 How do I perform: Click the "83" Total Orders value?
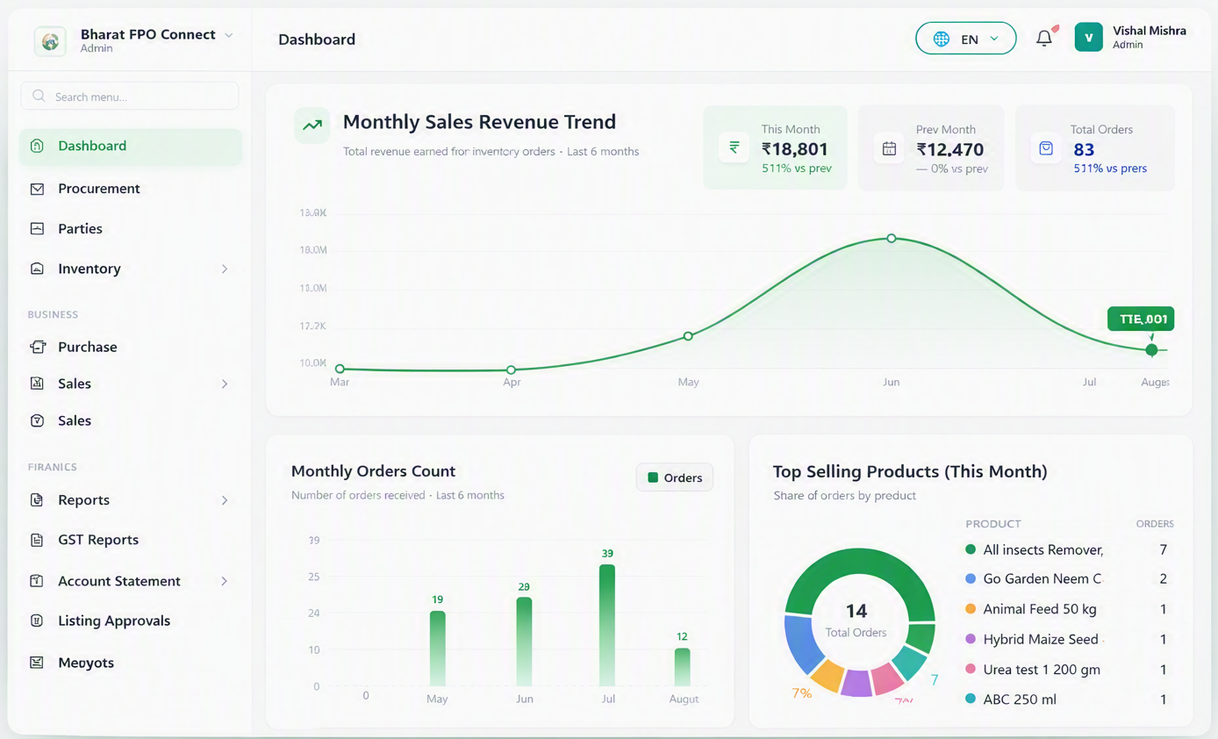coord(1084,150)
